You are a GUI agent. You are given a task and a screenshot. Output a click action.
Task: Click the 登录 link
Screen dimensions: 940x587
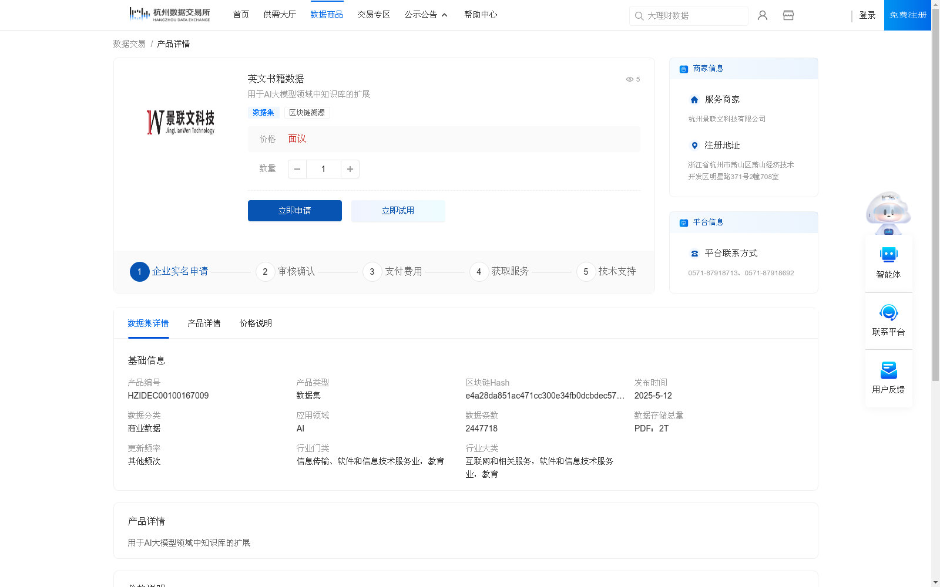pyautogui.click(x=867, y=15)
